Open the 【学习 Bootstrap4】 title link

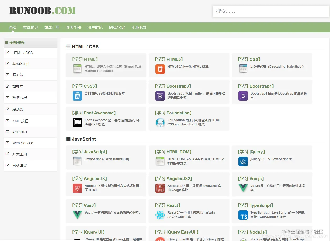tap(256, 86)
